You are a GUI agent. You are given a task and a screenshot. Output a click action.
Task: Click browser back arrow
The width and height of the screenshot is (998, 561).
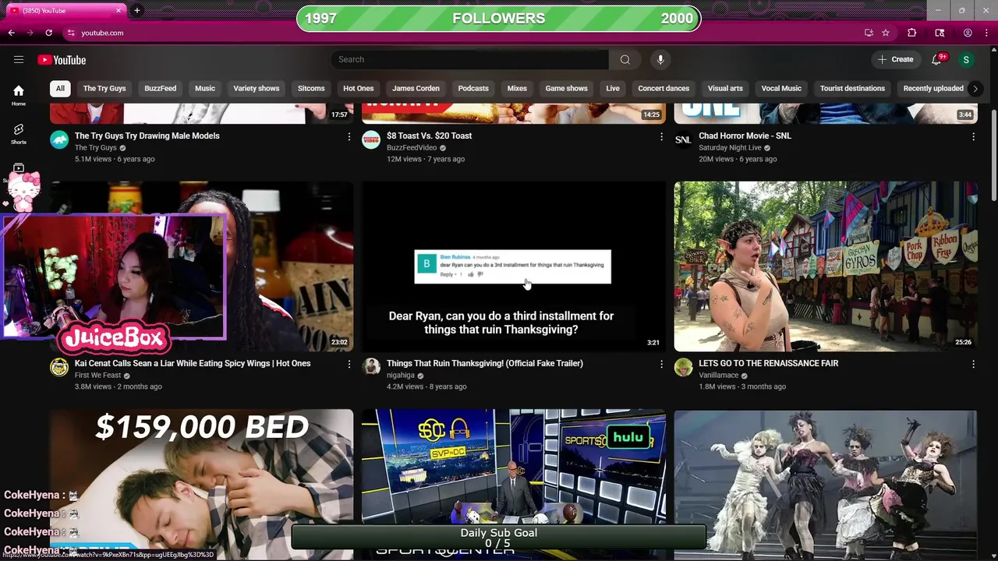click(11, 33)
